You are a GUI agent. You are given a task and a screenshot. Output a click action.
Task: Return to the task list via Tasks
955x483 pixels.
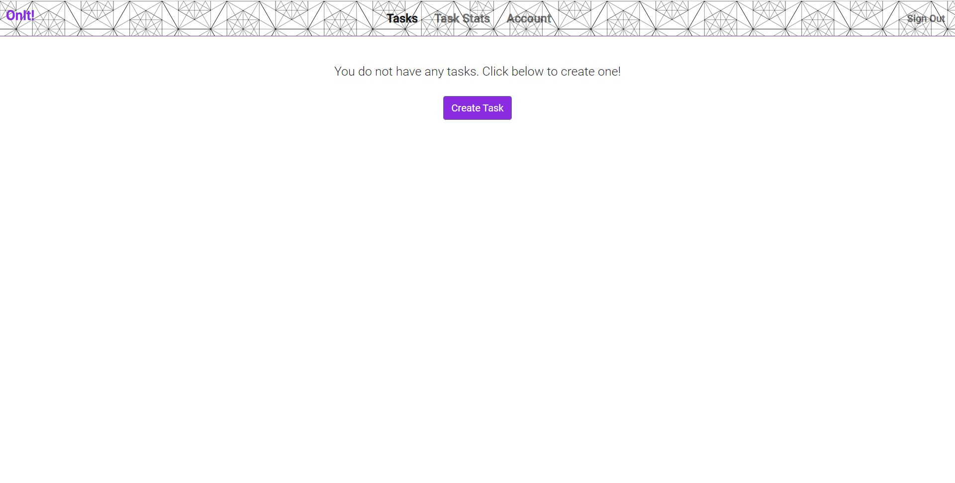(x=402, y=18)
